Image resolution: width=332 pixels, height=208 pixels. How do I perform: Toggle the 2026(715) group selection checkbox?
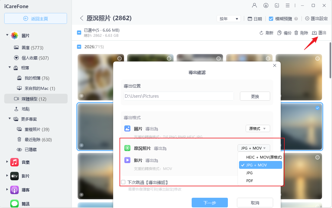pyautogui.click(x=79, y=47)
